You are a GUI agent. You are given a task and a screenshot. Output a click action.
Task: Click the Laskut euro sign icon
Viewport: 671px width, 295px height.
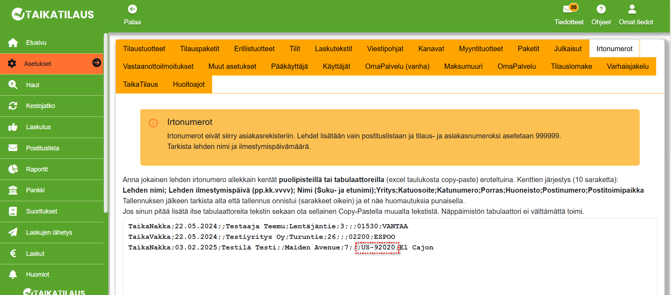tap(13, 253)
